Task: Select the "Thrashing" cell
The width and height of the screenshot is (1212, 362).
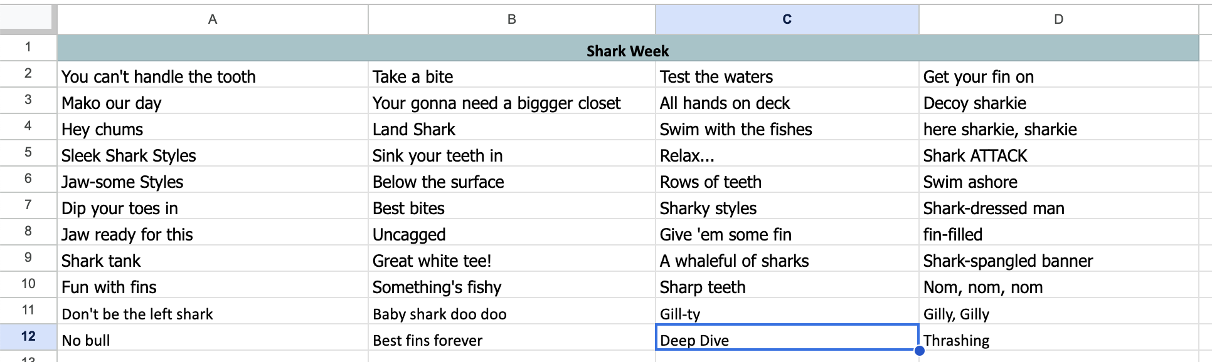Action: tap(956, 340)
